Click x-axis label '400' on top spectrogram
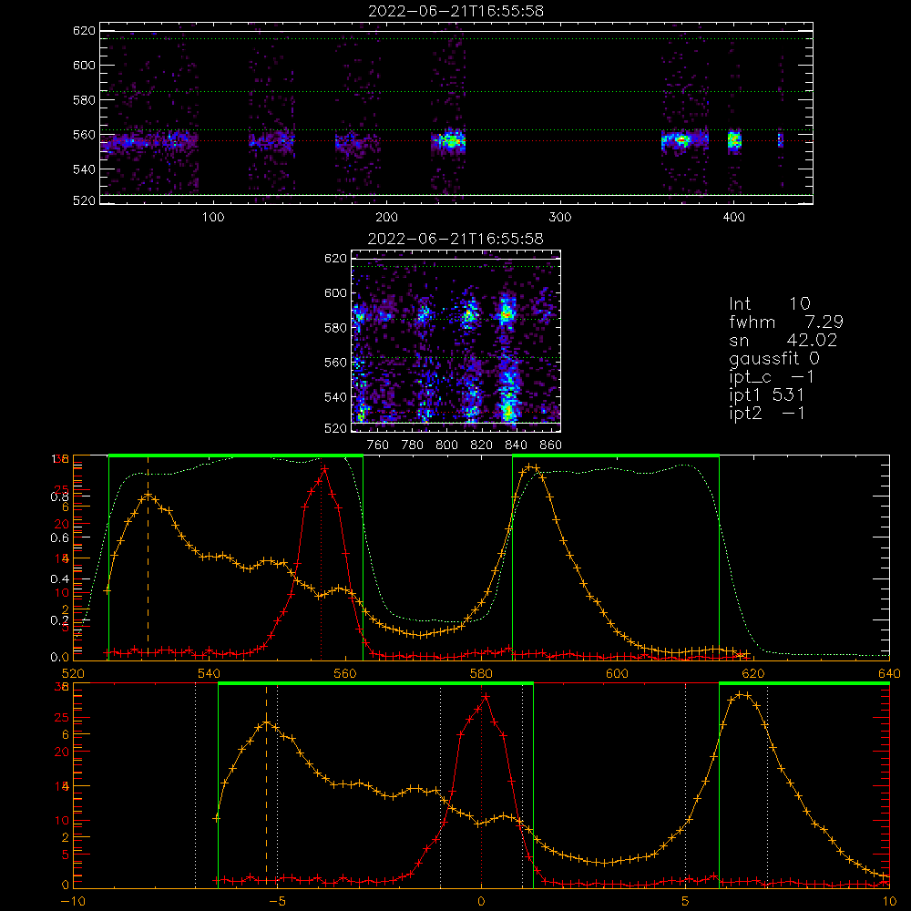The width and height of the screenshot is (911, 911). pyautogui.click(x=733, y=218)
